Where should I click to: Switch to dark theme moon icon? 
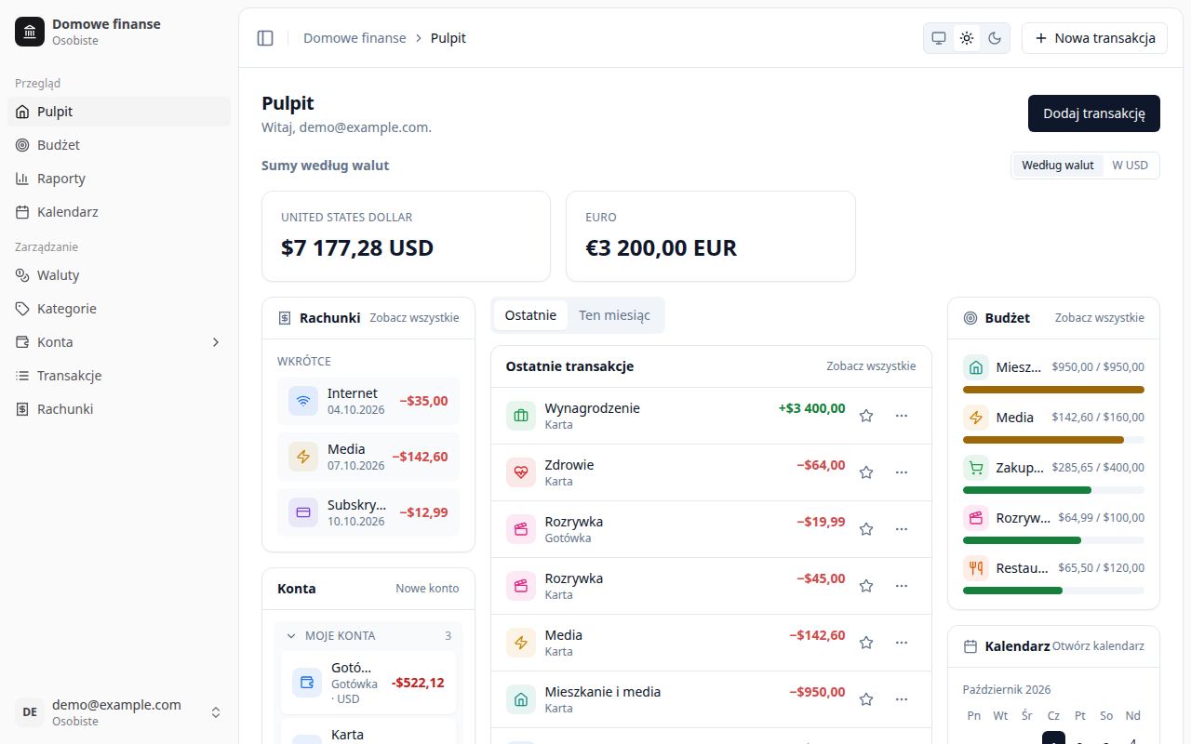coord(995,38)
